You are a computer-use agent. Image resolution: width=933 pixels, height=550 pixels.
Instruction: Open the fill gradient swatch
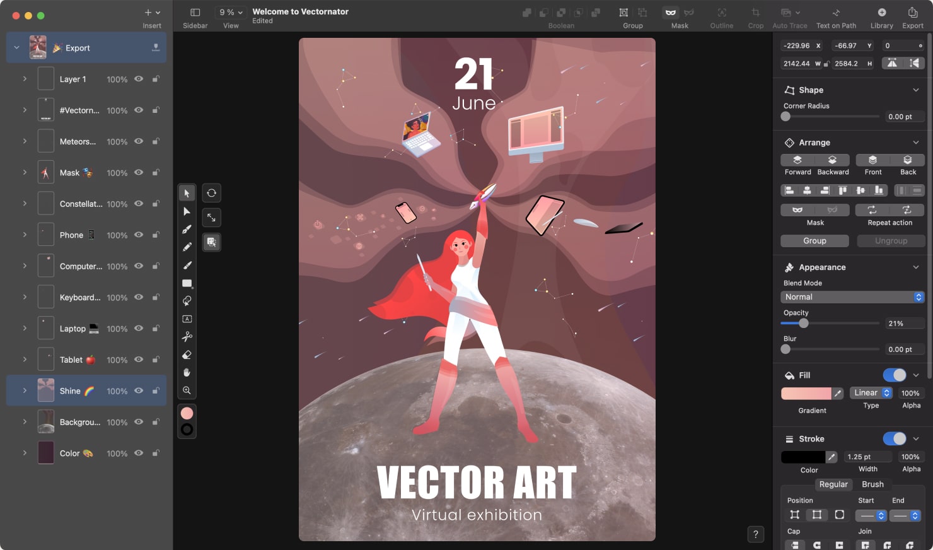point(806,393)
